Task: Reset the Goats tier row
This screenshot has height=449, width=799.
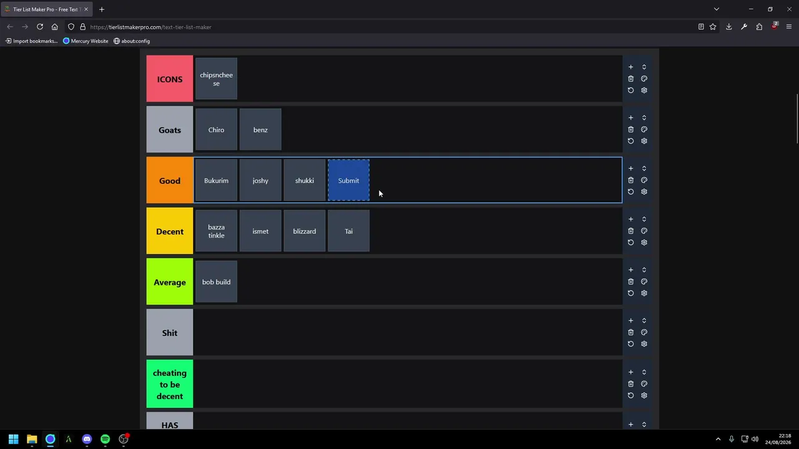Action: point(630,141)
